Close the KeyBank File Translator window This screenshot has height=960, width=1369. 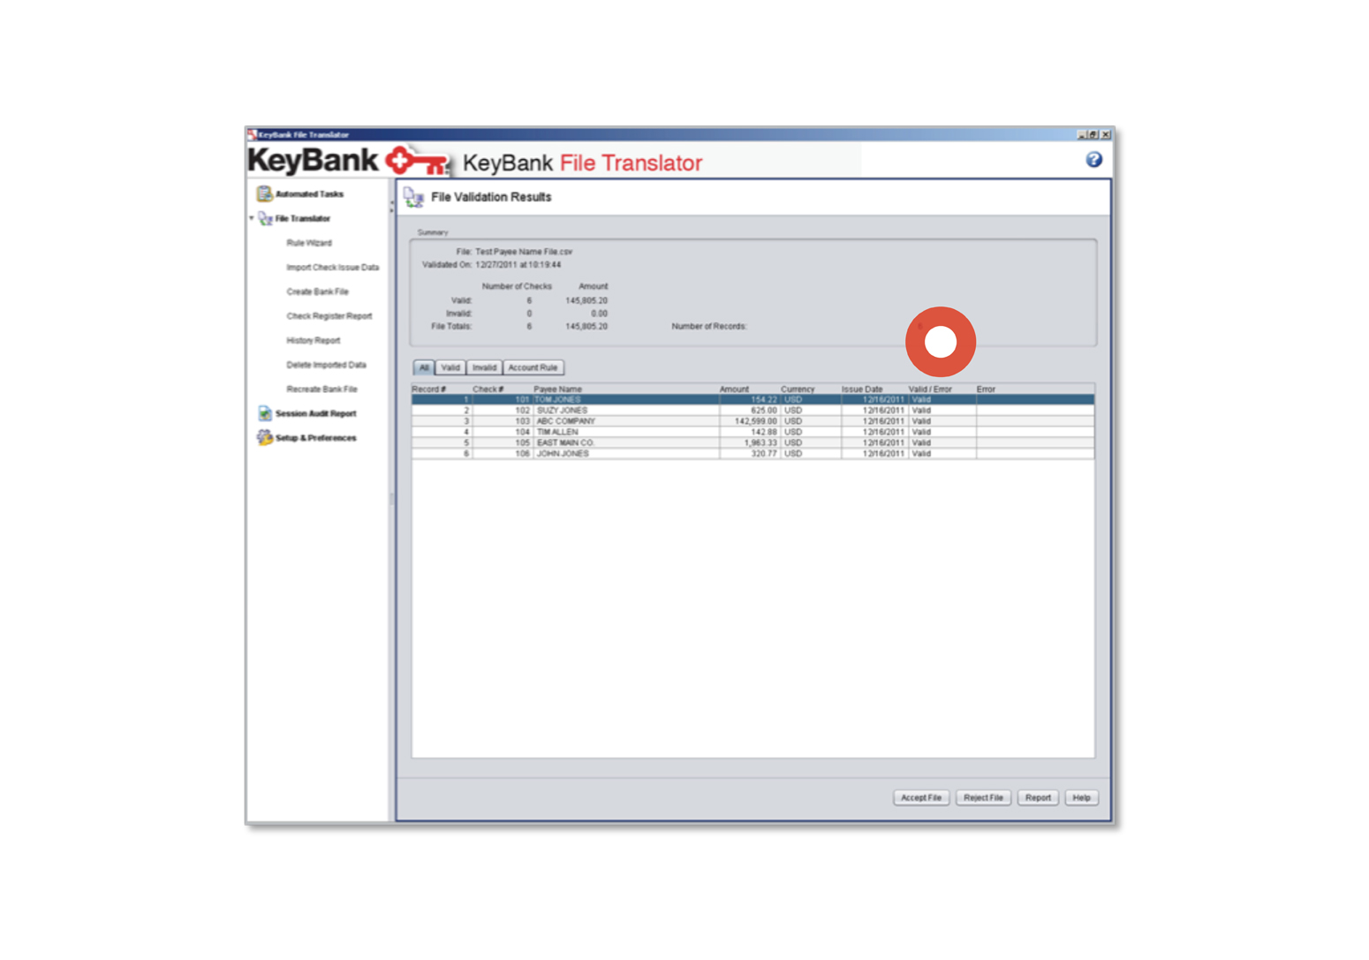pyautogui.click(x=1105, y=135)
